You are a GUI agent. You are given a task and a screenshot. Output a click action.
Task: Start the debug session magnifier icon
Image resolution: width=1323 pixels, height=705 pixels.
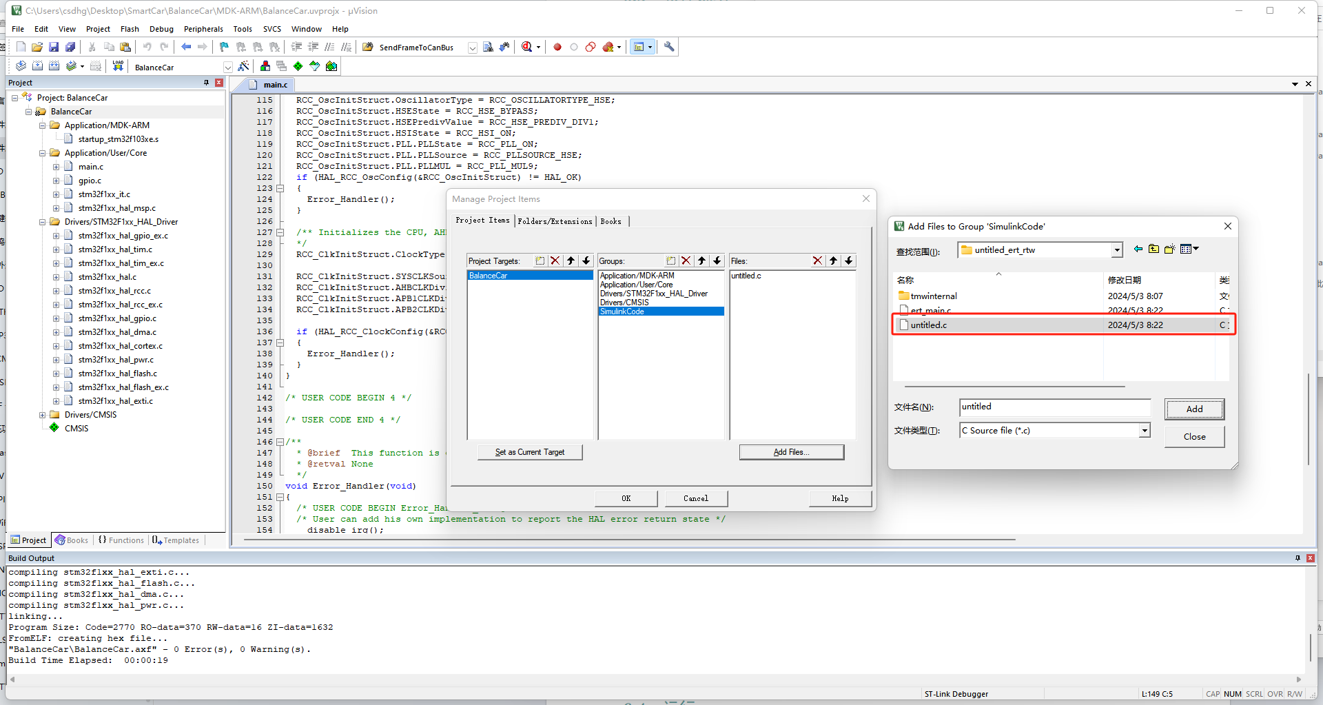click(x=527, y=47)
